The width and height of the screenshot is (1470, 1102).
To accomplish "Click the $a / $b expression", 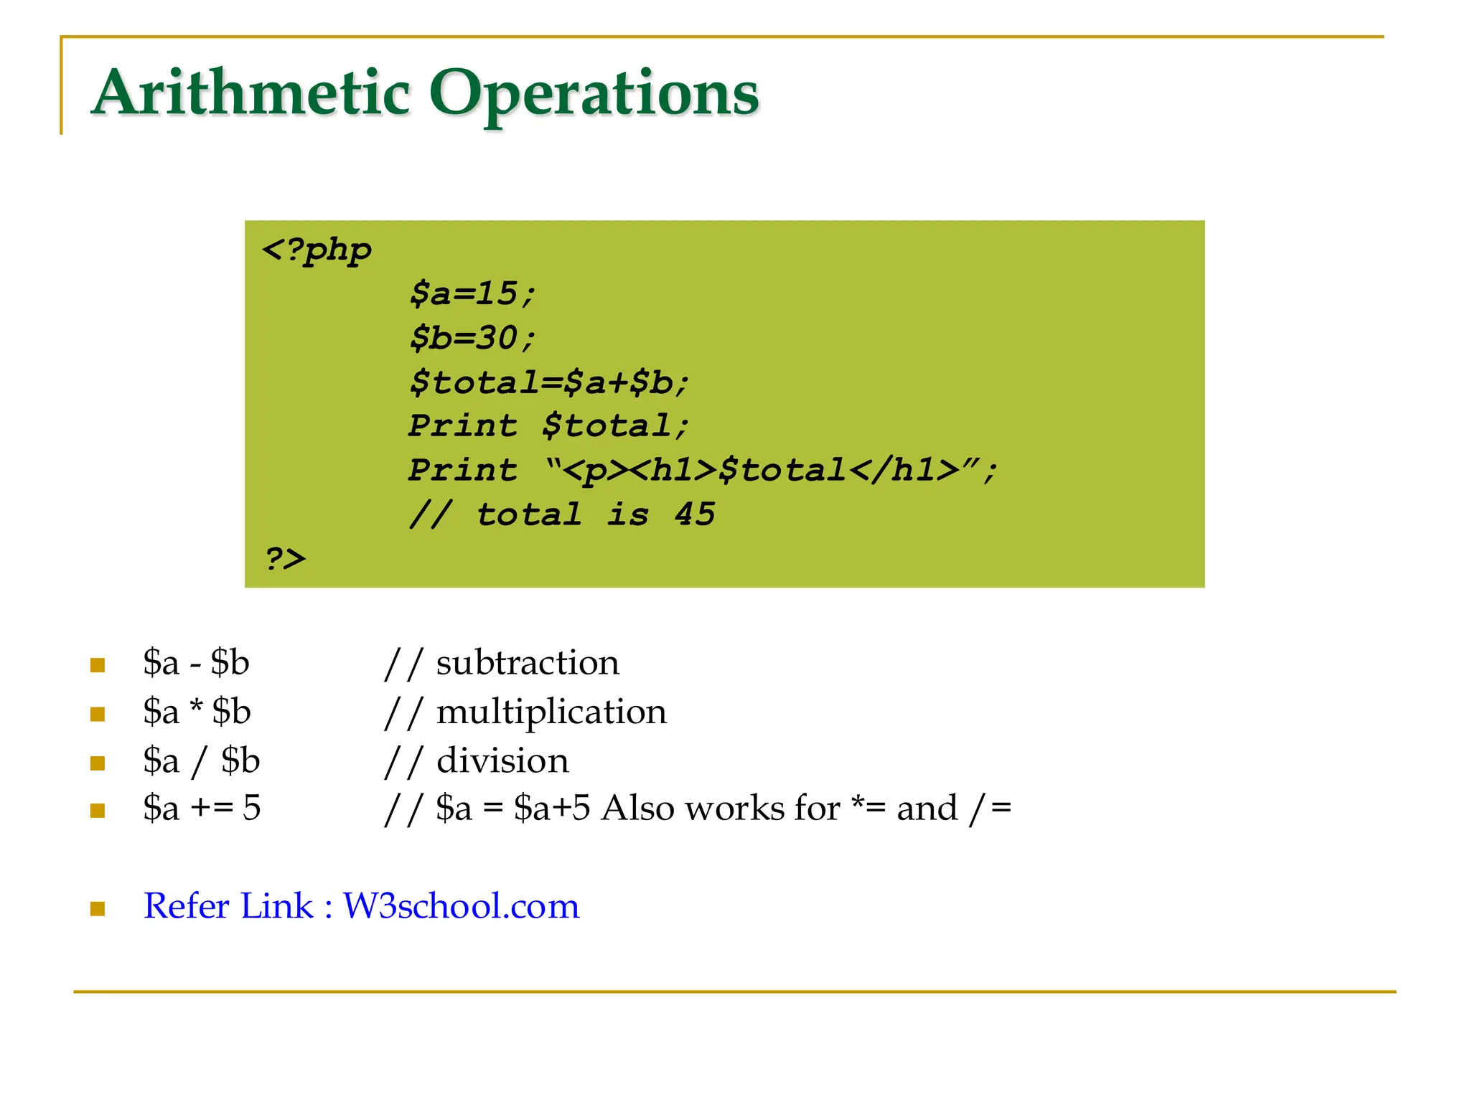I will point(202,760).
